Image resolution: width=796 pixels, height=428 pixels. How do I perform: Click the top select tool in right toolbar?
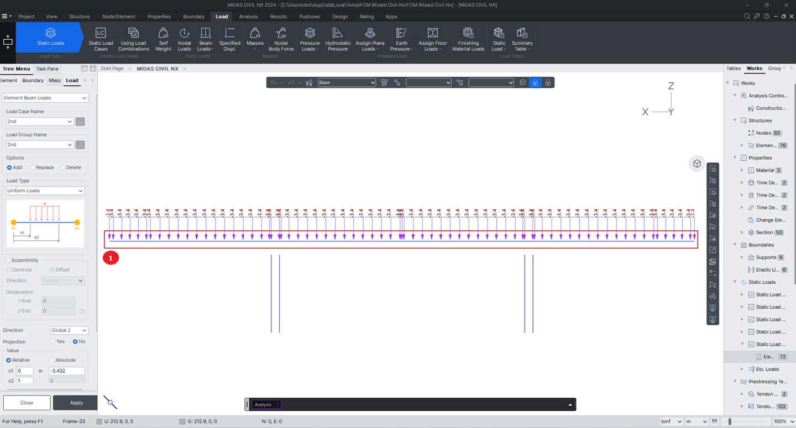coord(713,168)
